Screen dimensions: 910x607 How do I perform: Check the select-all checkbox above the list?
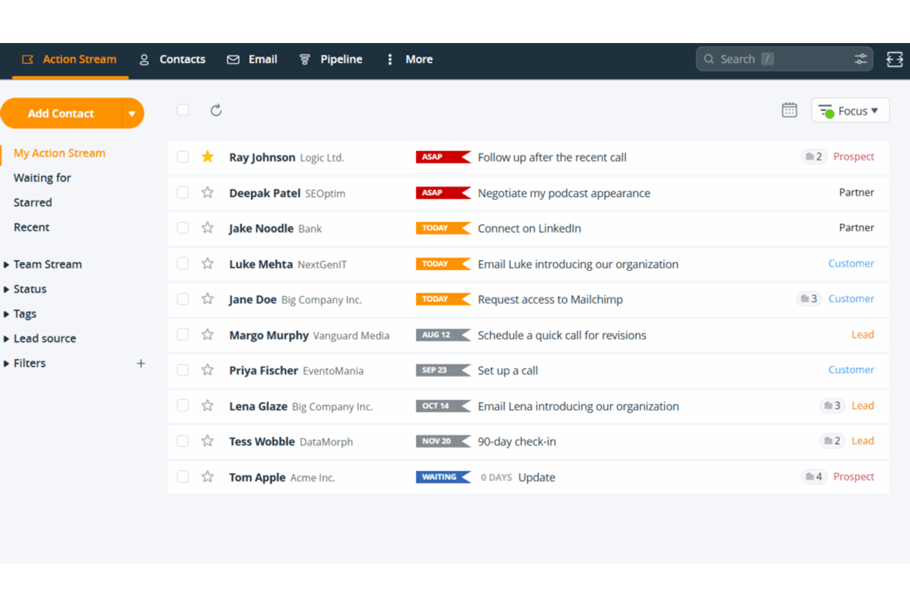183,109
